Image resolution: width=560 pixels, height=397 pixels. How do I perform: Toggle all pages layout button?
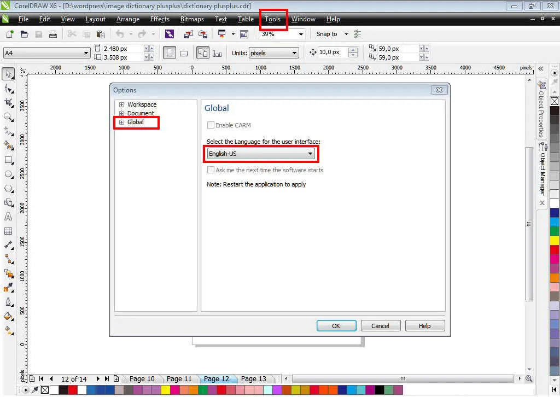click(202, 53)
